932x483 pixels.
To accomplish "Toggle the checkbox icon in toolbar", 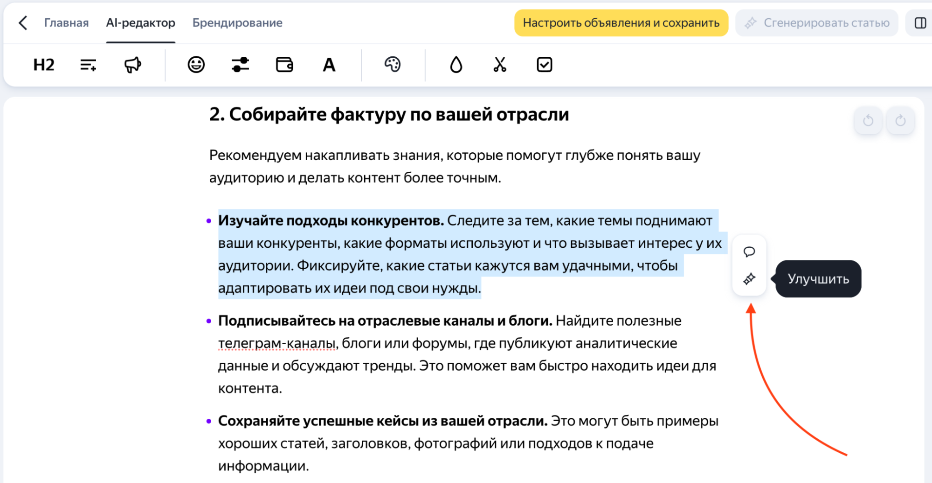I will (x=545, y=65).
